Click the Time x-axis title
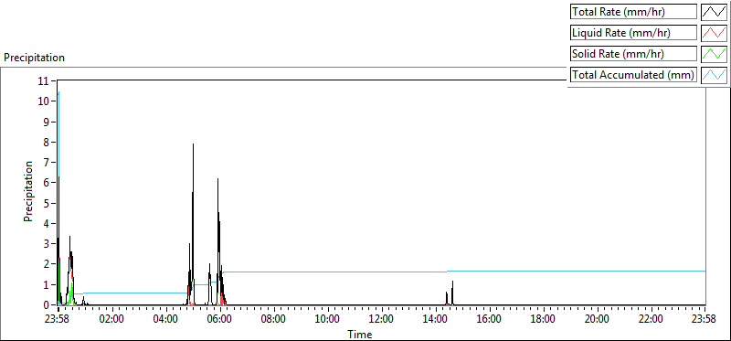Viewport: 731px width, 341px height. [x=360, y=334]
